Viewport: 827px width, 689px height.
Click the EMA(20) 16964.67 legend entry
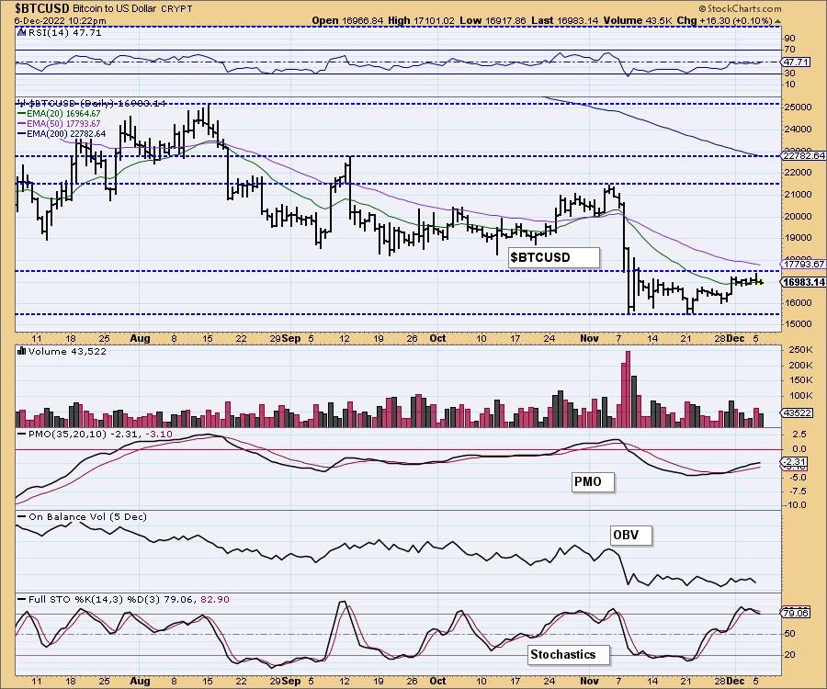tap(63, 113)
